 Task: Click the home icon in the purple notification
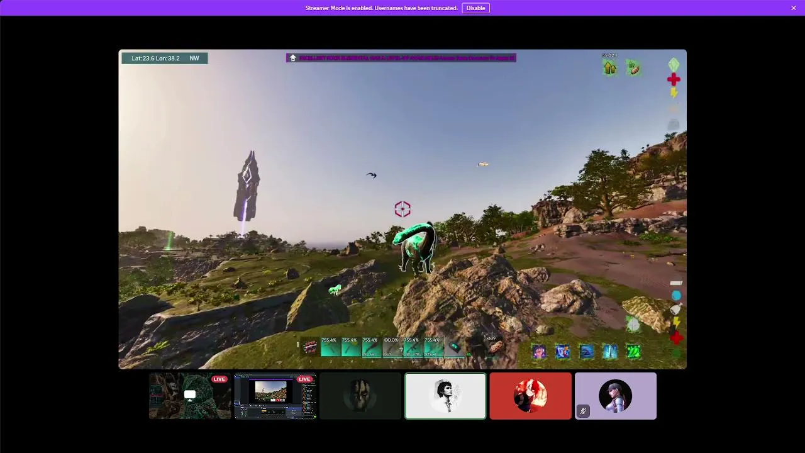click(292, 58)
